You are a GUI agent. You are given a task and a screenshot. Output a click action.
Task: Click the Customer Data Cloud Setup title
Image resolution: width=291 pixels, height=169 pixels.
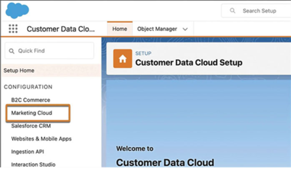click(189, 63)
